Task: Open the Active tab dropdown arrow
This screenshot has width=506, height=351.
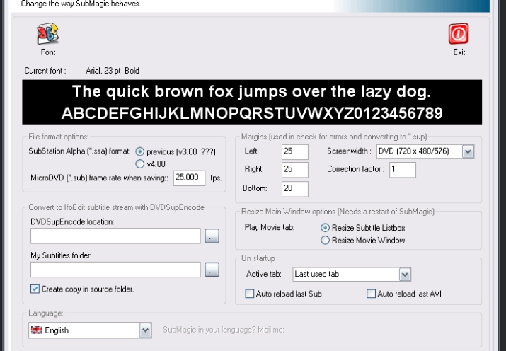Action: [x=405, y=275]
